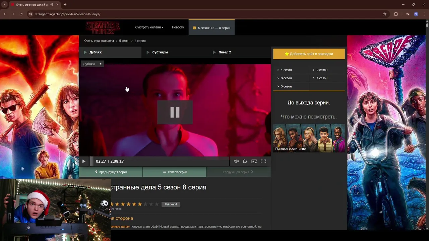Click the Рейтинг 0 badge
This screenshot has width=429, height=241.
click(171, 204)
